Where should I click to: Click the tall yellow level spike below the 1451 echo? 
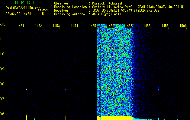(27, 117)
